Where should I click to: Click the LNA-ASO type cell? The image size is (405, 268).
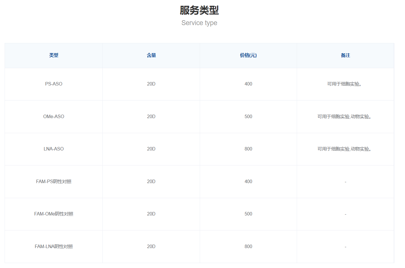(54, 149)
